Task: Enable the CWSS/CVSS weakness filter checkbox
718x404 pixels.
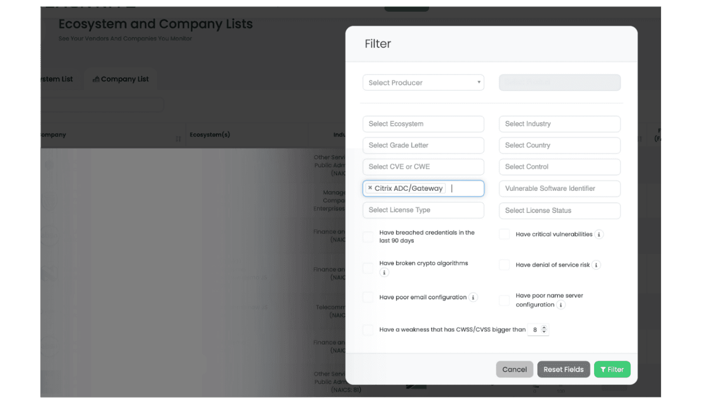Action: pyautogui.click(x=368, y=330)
